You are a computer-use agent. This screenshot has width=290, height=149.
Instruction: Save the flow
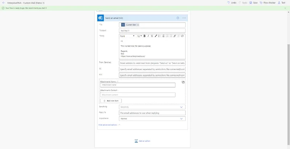pyautogui.click(x=253, y=3)
